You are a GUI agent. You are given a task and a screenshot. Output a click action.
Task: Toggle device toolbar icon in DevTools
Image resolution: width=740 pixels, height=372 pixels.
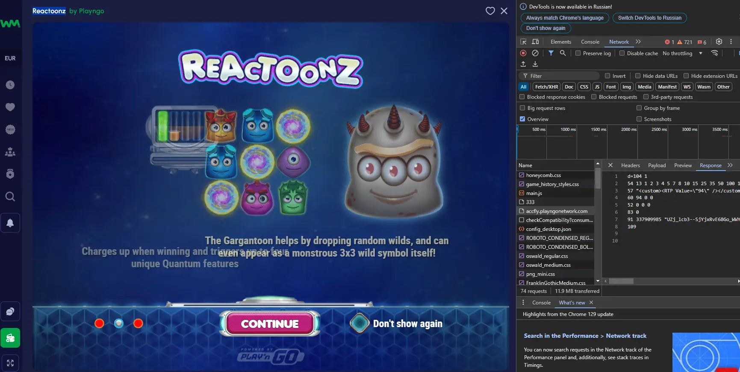[535, 42]
